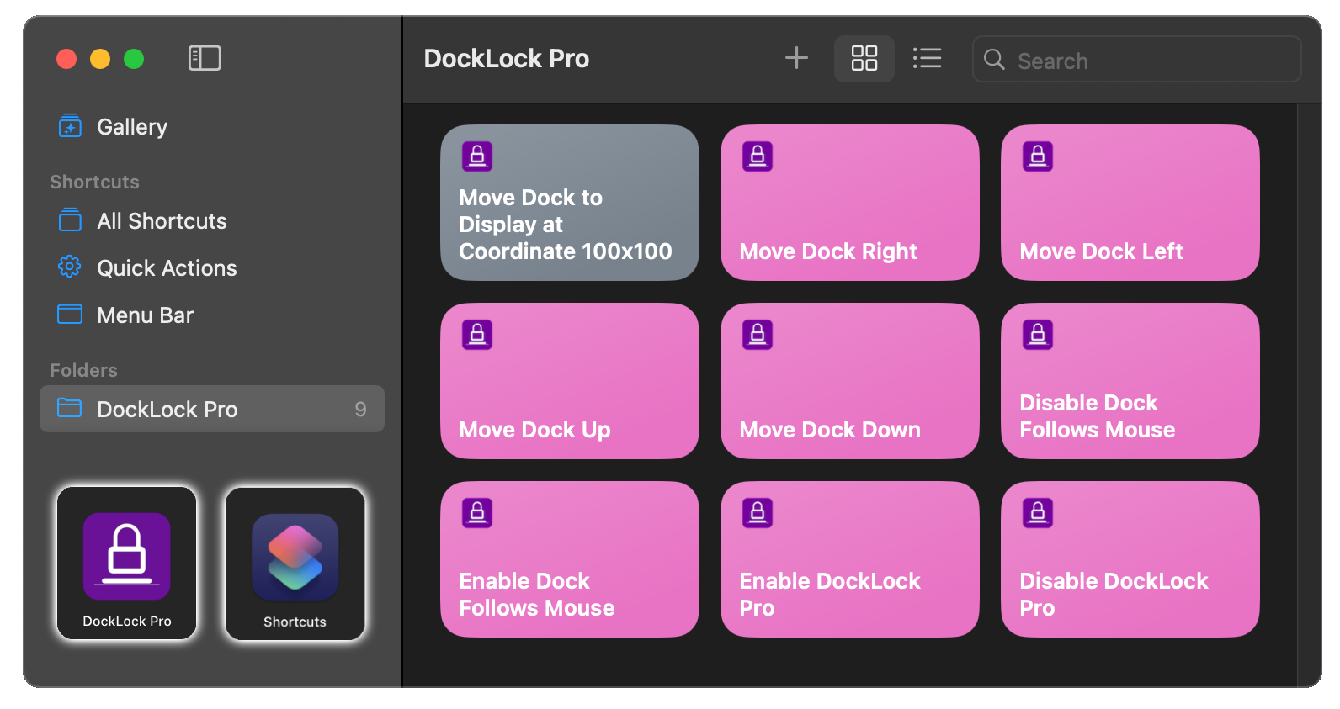This screenshot has height=709, width=1340.
Task: Open the Shortcuts app thumbnail
Action: coord(295,563)
